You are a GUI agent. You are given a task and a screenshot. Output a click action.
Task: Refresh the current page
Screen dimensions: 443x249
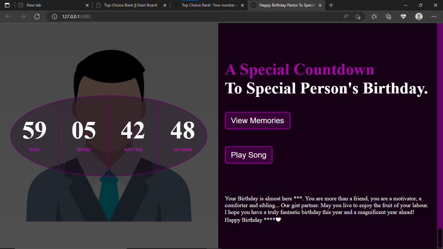click(37, 17)
